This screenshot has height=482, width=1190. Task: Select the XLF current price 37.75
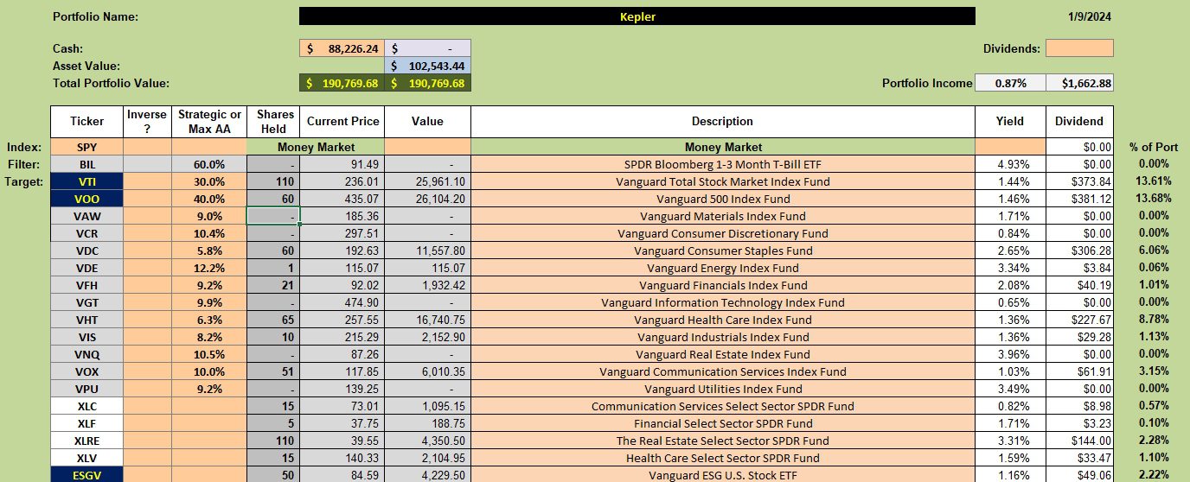click(342, 423)
